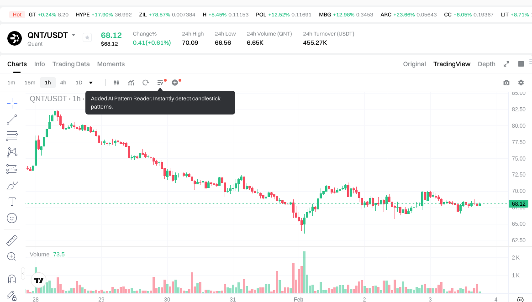Click the 68.12 current price label

[519, 204]
